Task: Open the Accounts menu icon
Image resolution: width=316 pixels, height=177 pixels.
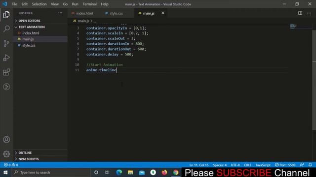Action: [6, 140]
